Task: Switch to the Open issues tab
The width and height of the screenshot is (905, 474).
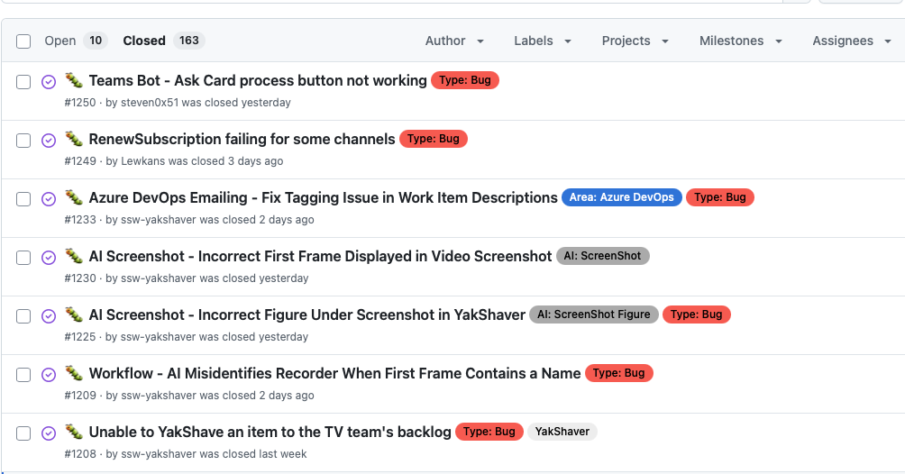Action: pos(60,41)
